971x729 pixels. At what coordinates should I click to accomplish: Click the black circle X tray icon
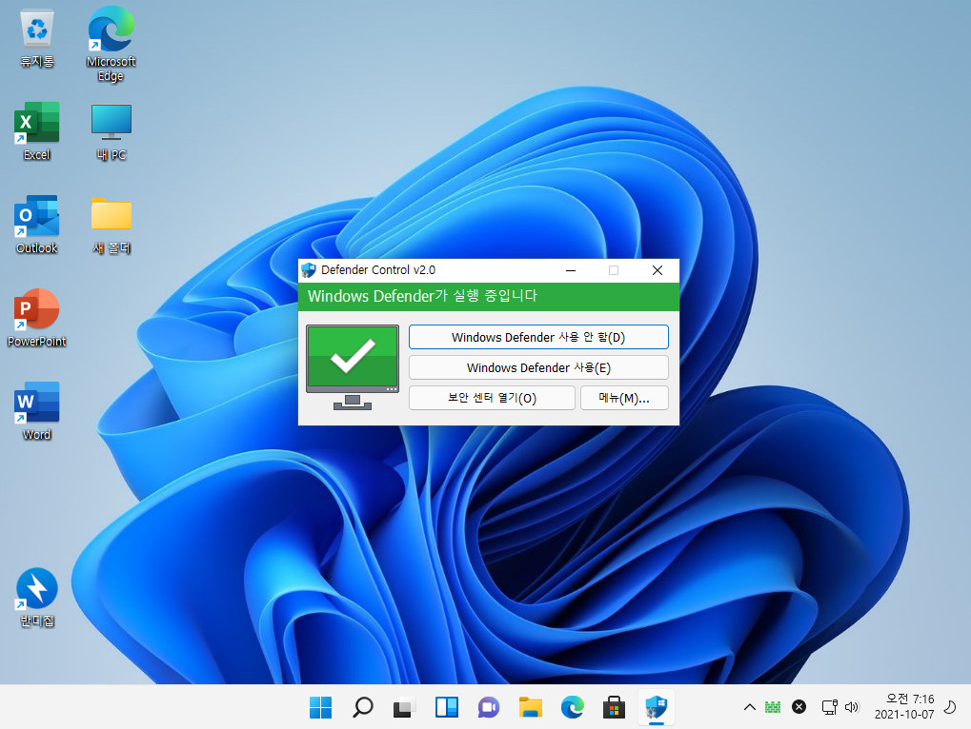[799, 707]
